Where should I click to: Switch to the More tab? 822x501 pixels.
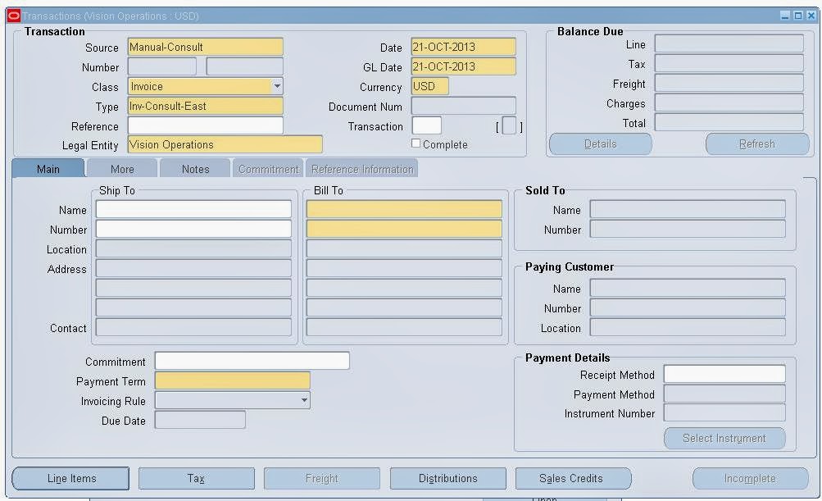(120, 168)
